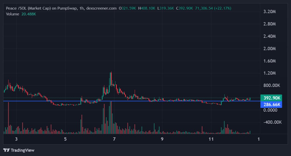Click the low value L319.36K
The width and height of the screenshot is (291, 156).
(165, 8)
